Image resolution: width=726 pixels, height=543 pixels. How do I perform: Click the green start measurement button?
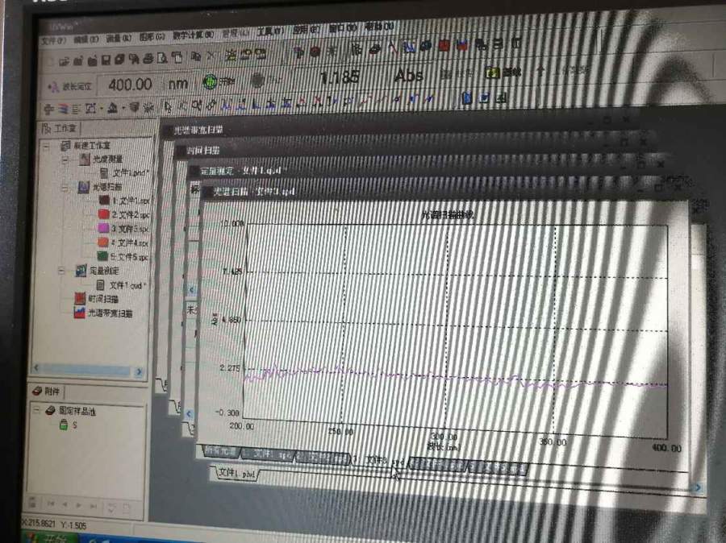[x=211, y=81]
